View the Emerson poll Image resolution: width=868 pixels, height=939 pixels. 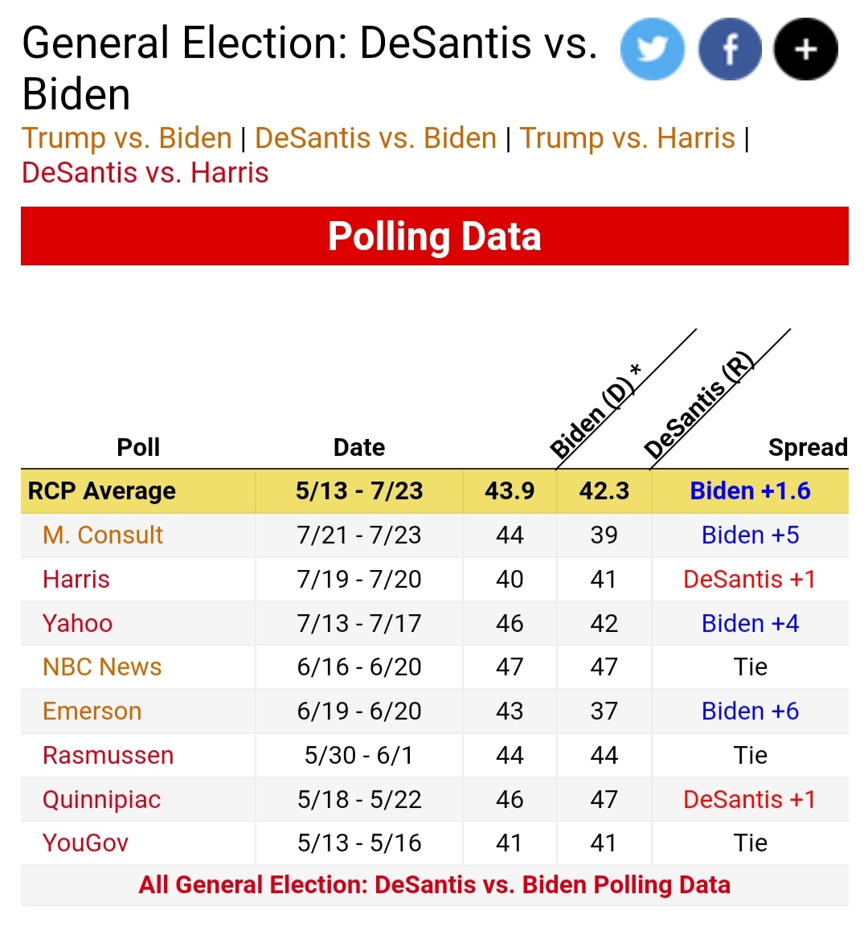[92, 711]
